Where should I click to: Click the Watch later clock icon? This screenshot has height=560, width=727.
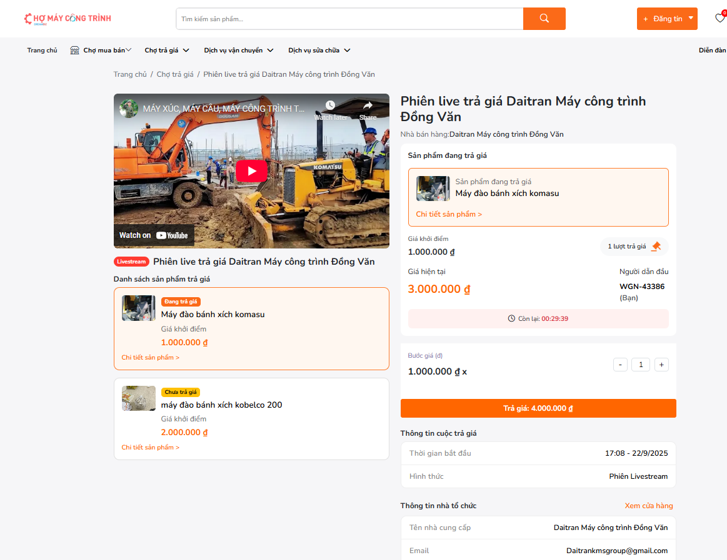(x=330, y=106)
